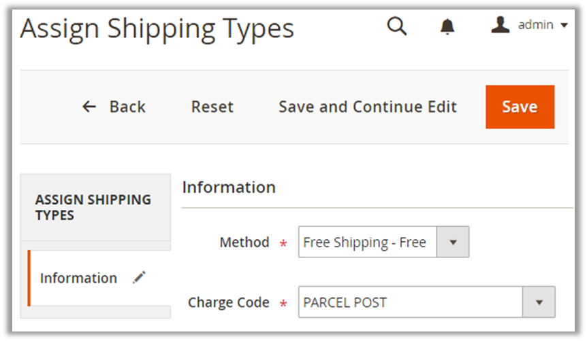Click the Reset button

coord(212,107)
